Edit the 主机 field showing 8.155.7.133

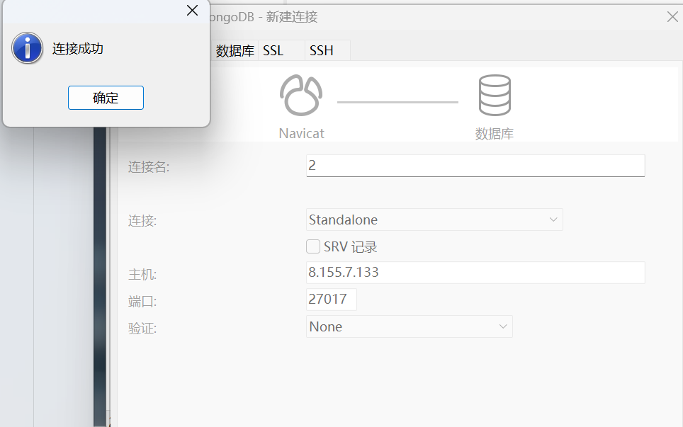tap(475, 273)
